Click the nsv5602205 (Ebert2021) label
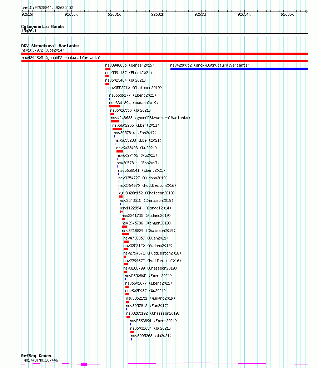The image size is (318, 368). pos(136,125)
